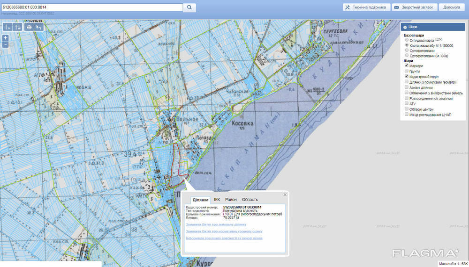Activate the info query cursor tool

(39, 27)
